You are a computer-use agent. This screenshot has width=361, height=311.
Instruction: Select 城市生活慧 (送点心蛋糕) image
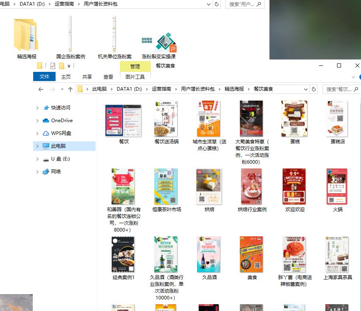tap(209, 119)
